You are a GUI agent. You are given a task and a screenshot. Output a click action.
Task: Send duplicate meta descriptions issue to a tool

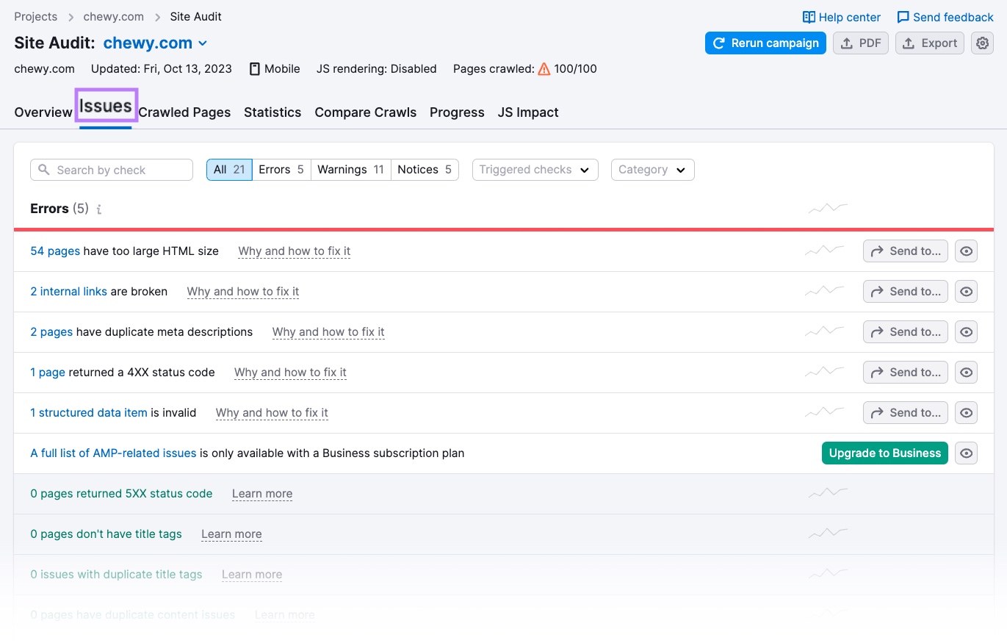[x=905, y=332]
